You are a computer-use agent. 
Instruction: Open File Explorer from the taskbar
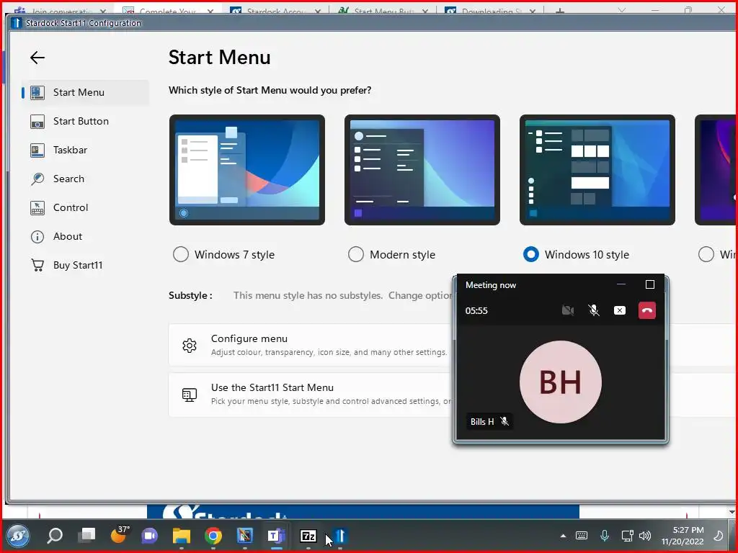[x=181, y=536]
